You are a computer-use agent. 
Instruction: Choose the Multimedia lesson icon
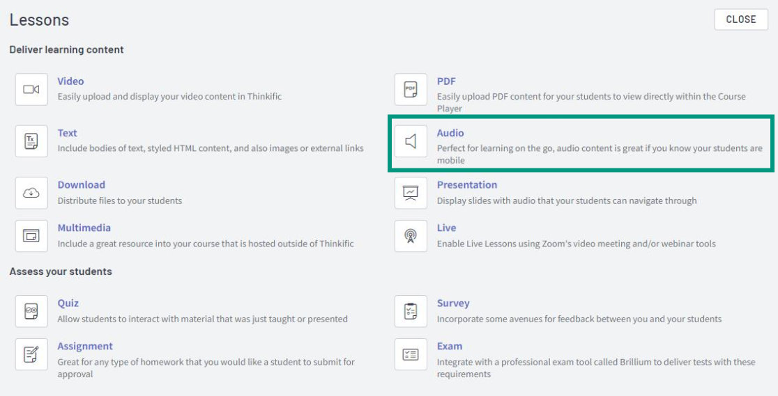click(31, 236)
